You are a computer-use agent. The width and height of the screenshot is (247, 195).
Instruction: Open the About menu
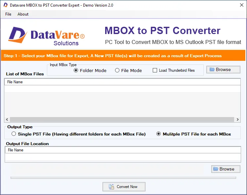pyautogui.click(x=23, y=14)
